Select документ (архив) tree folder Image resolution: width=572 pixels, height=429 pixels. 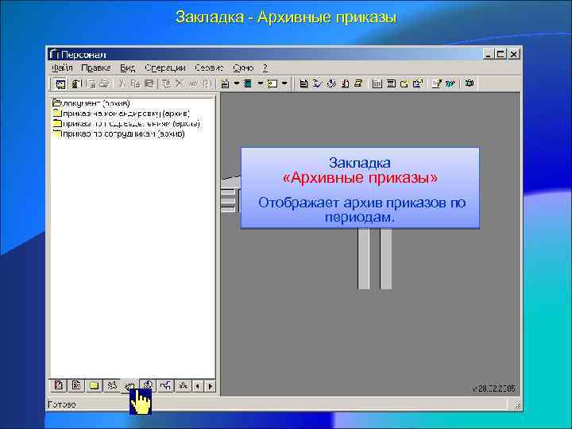[91, 103]
